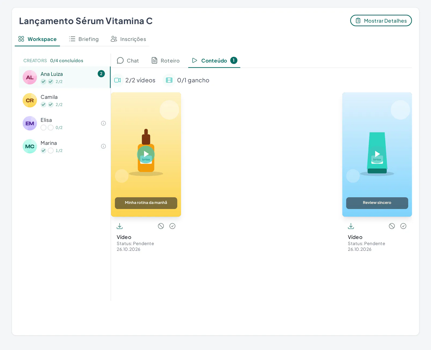431x350 pixels.
Task: Open the Inscrições tab
Action: (128, 39)
